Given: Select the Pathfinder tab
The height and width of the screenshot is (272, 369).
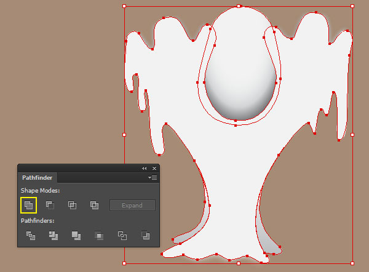Looking at the screenshot, I should tap(37, 178).
